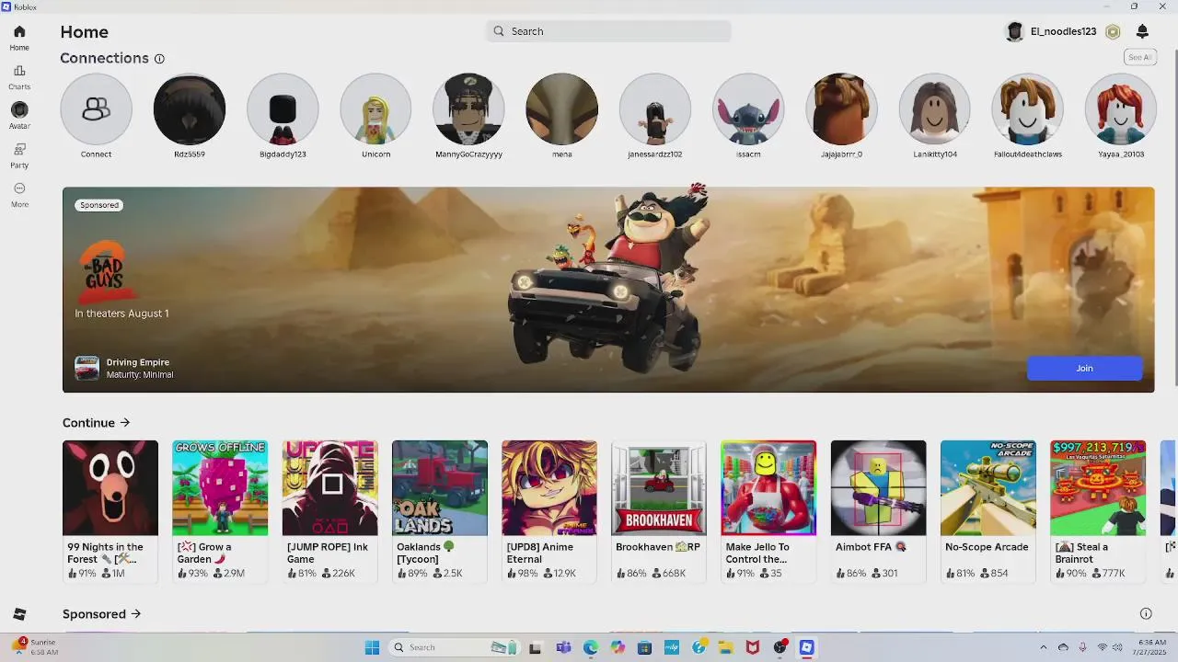The height and width of the screenshot is (662, 1178).
Task: Click 'In theaters August 1' text
Action: [x=121, y=314]
